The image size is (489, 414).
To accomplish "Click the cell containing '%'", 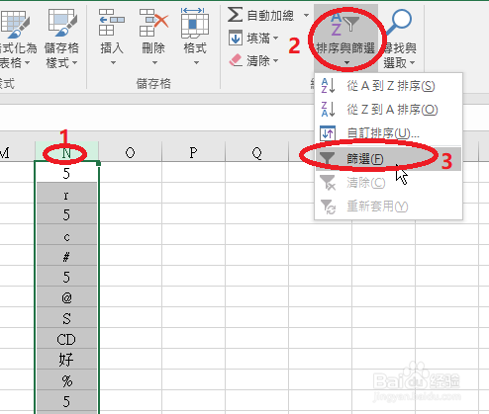I will click(x=66, y=380).
